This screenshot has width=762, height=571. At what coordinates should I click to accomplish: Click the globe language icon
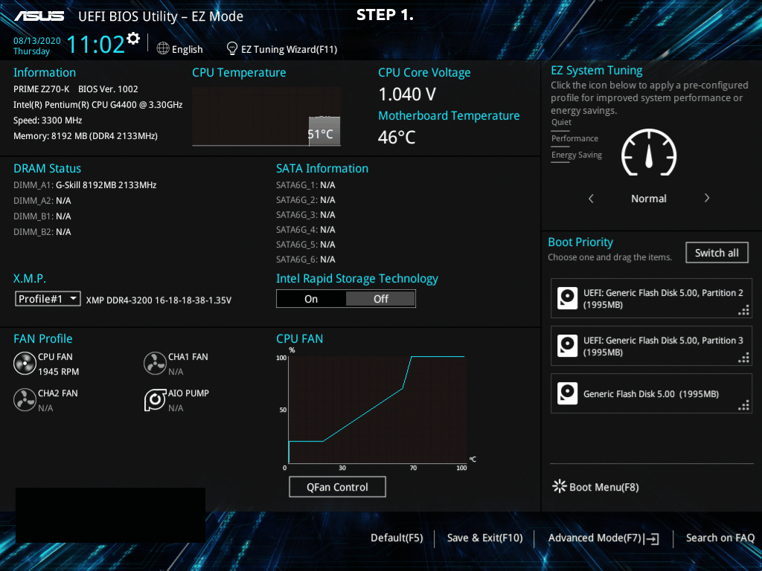(163, 48)
